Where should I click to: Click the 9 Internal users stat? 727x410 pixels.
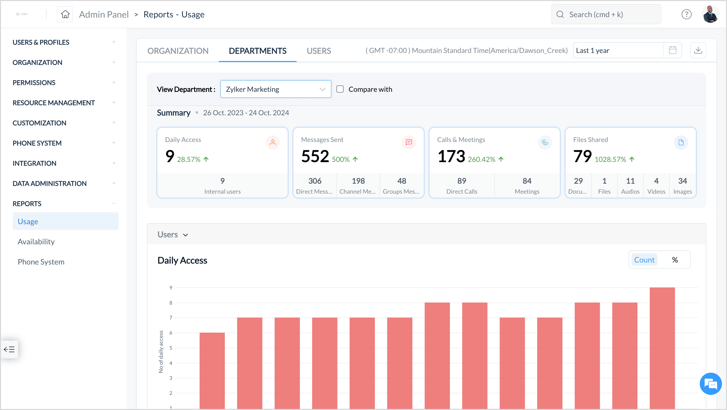pyautogui.click(x=222, y=186)
